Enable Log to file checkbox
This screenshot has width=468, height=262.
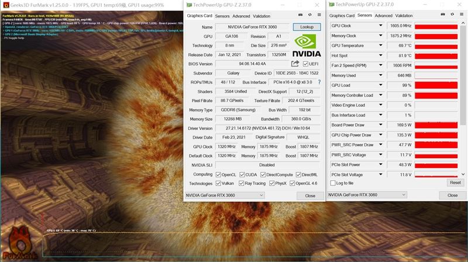click(333, 183)
